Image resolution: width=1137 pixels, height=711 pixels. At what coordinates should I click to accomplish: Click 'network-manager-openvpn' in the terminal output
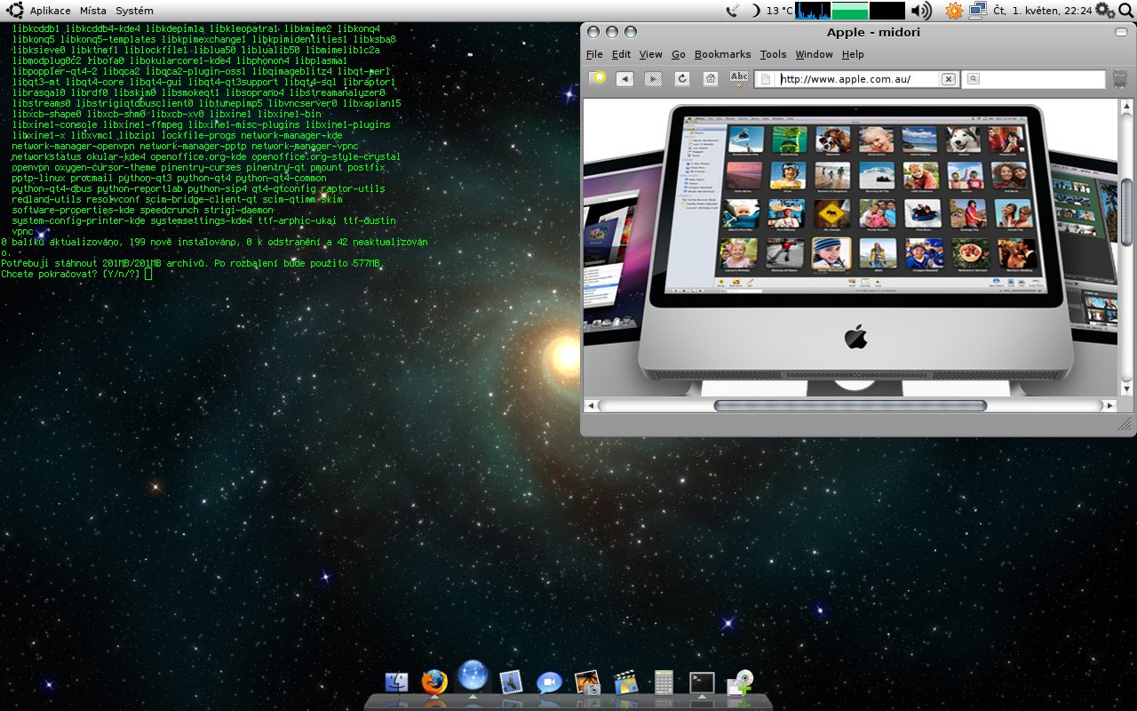coord(73,146)
